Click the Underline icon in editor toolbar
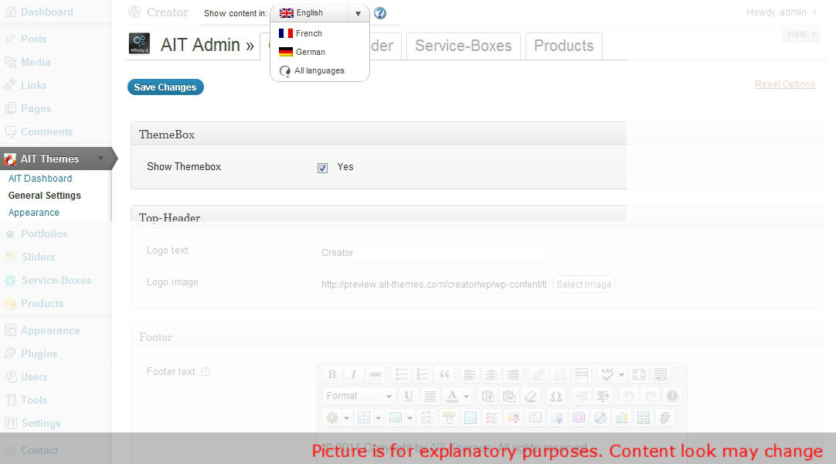The width and height of the screenshot is (836, 464). pyautogui.click(x=409, y=396)
